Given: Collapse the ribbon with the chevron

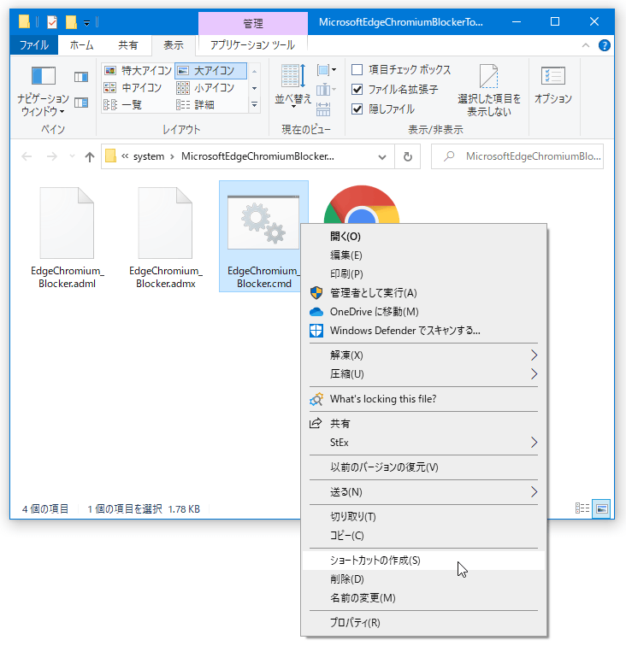Looking at the screenshot, I should (586, 45).
